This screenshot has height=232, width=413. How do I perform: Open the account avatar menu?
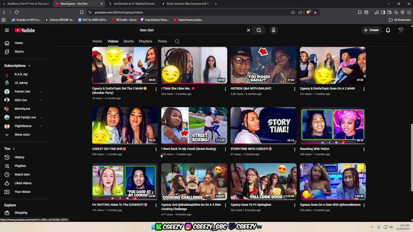click(401, 30)
